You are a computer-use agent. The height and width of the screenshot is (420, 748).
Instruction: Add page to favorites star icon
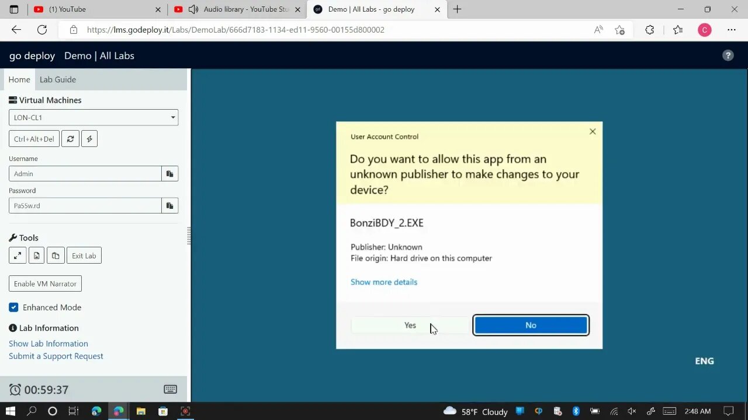click(620, 30)
